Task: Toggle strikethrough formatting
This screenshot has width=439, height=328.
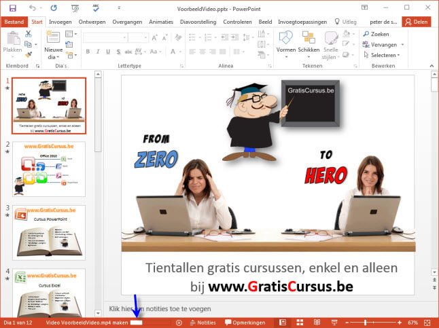Action: [x=128, y=52]
